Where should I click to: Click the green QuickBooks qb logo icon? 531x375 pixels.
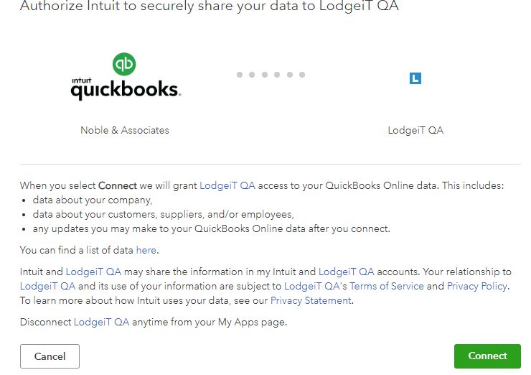tap(124, 64)
